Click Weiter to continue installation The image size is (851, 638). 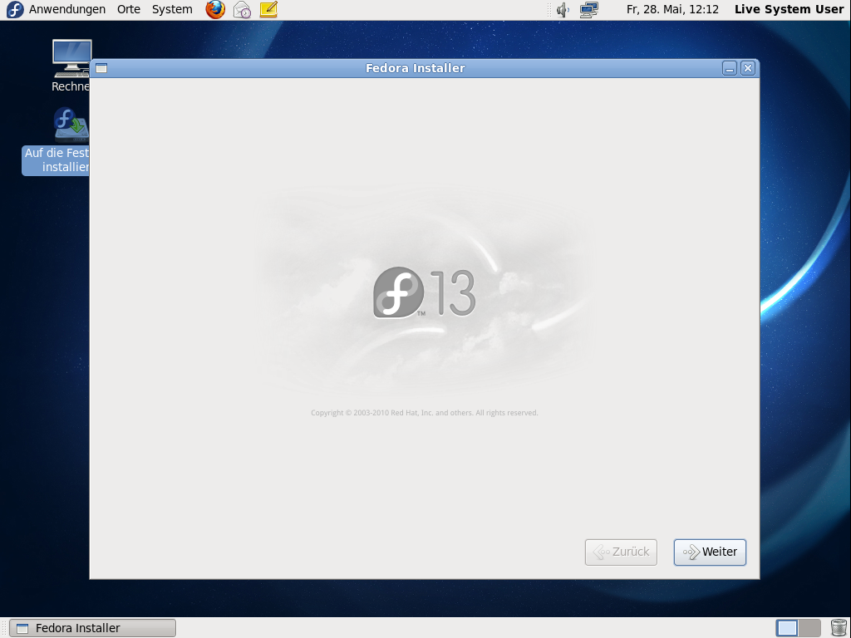710,552
